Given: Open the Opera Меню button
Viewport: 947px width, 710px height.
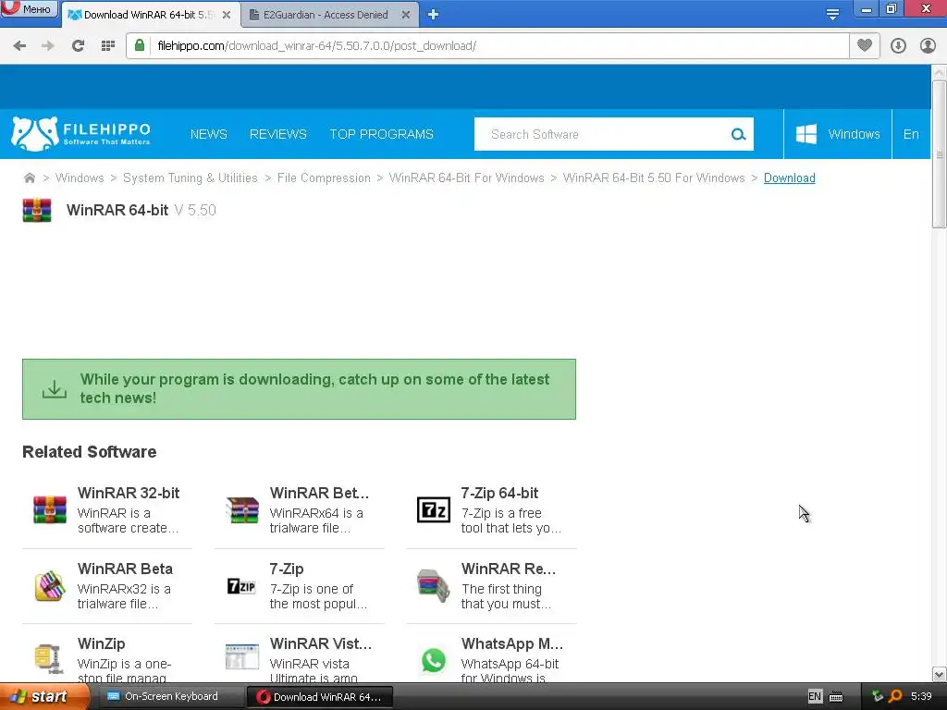Looking at the screenshot, I should (x=29, y=8).
